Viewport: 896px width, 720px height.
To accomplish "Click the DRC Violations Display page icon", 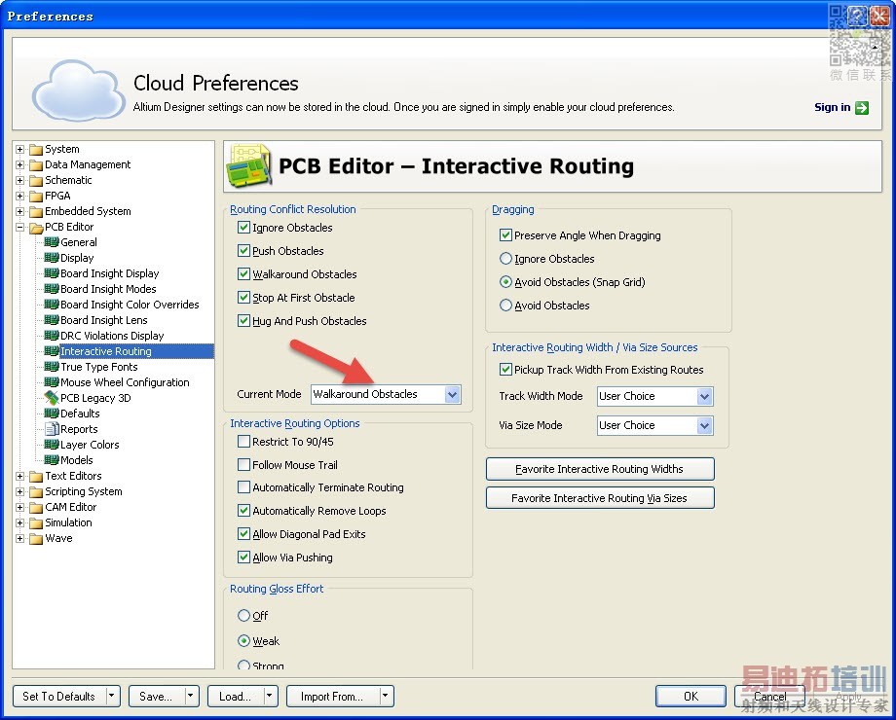I will (x=52, y=335).
